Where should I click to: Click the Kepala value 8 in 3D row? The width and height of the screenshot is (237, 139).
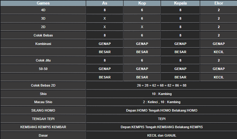[180, 19]
